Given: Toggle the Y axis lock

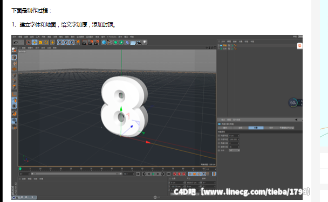Looking at the screenshot, I should click(66, 43).
